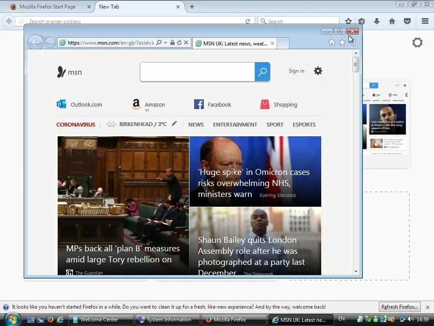Open the Shopping shortcut
Viewport: 434px width, 326px height.
(x=278, y=104)
